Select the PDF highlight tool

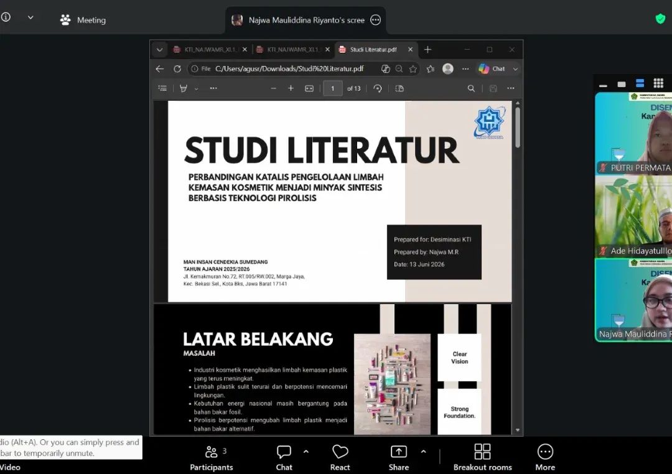pos(184,88)
